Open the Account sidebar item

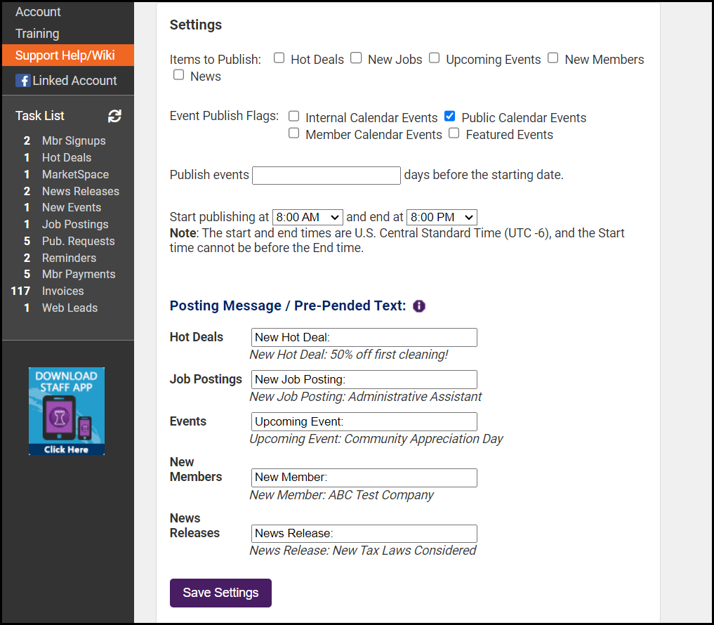[38, 12]
